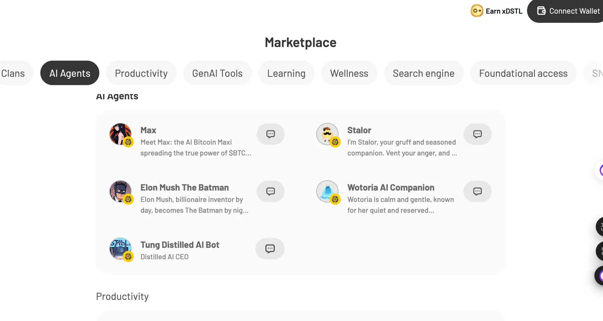Open the Tung Distilled AI Bot title
Screen dimensions: 603x321
coord(180,245)
